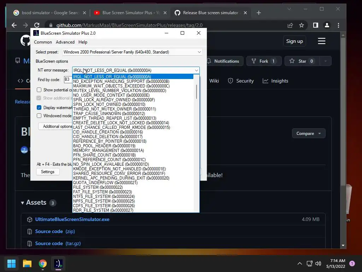Image resolution: width=362 pixels, height=272 pixels.
Task: Open the Windows Start menu
Action: coord(11,263)
